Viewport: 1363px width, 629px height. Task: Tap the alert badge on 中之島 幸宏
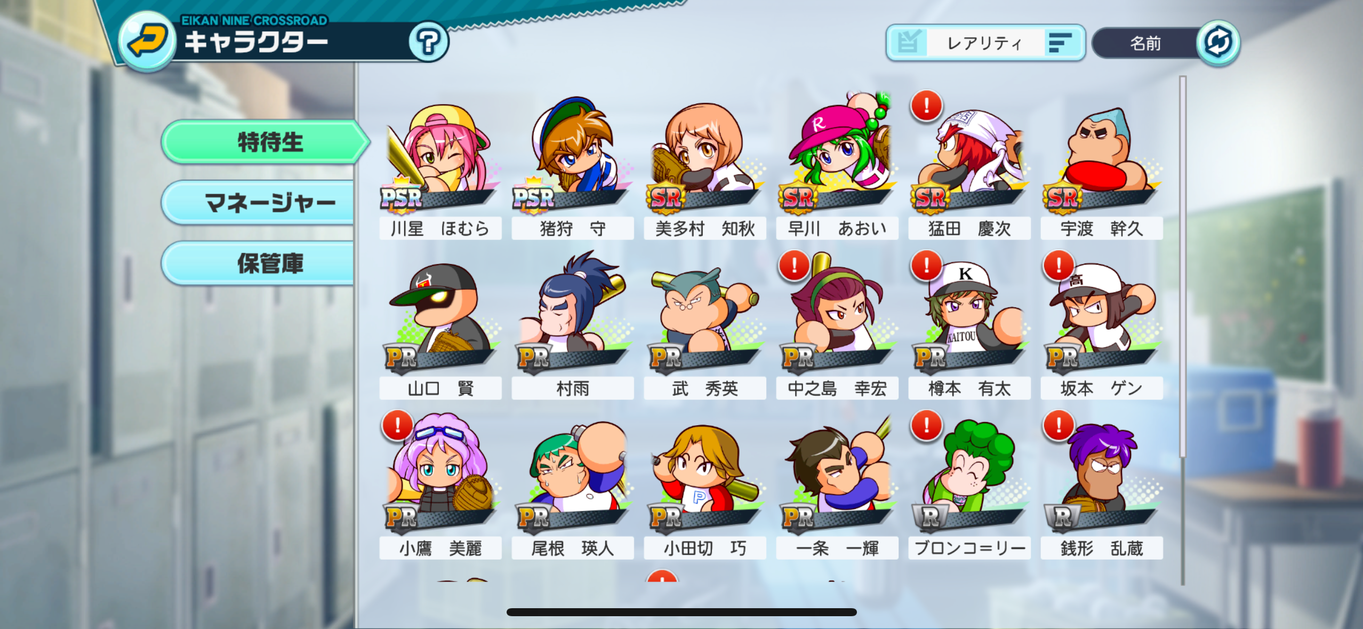[794, 265]
